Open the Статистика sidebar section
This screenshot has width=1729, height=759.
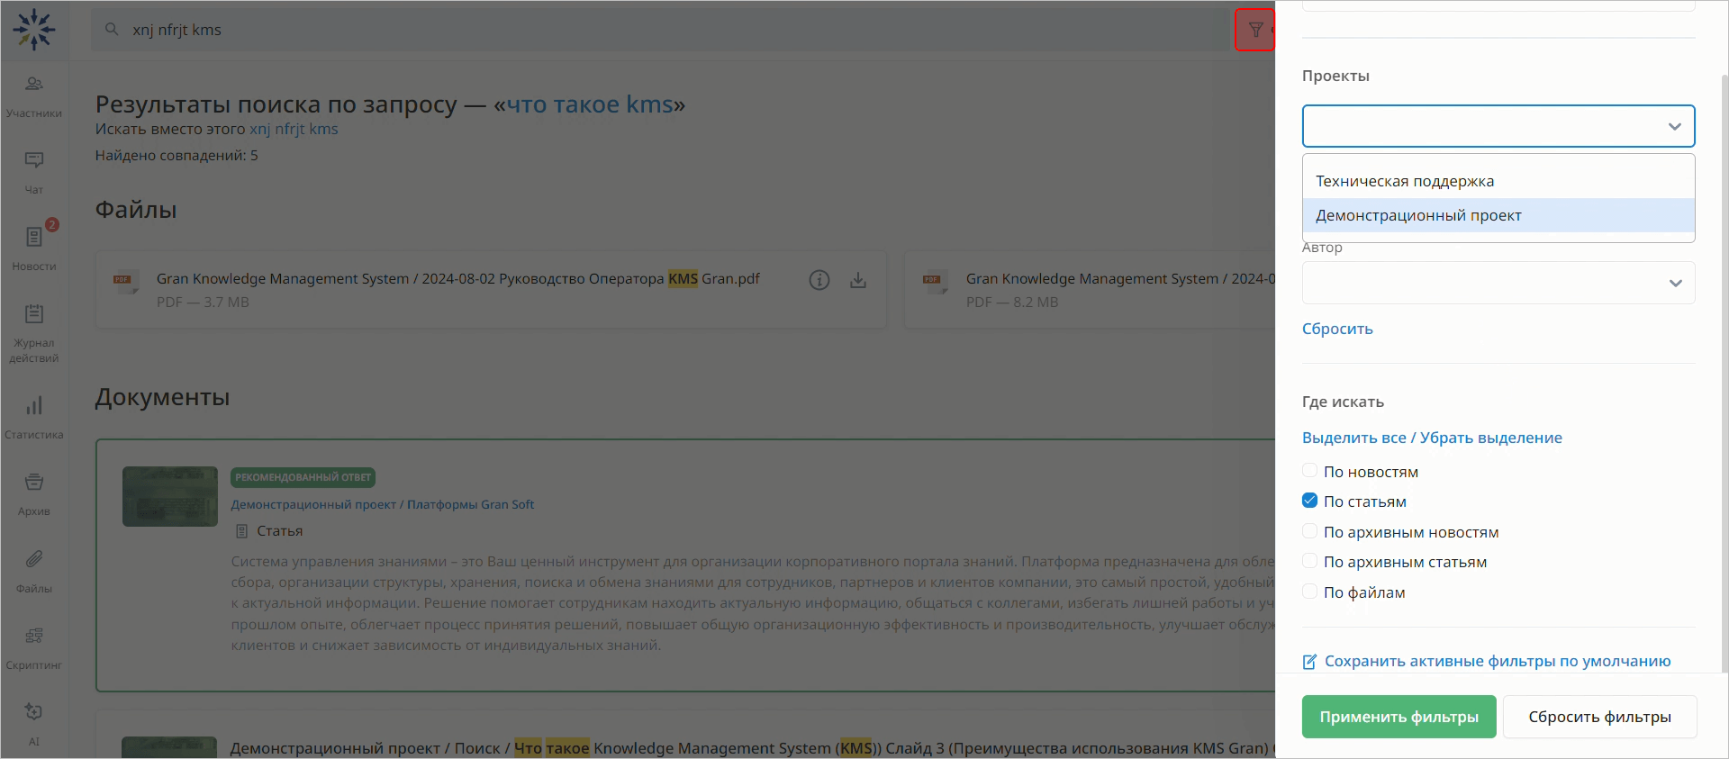point(34,419)
